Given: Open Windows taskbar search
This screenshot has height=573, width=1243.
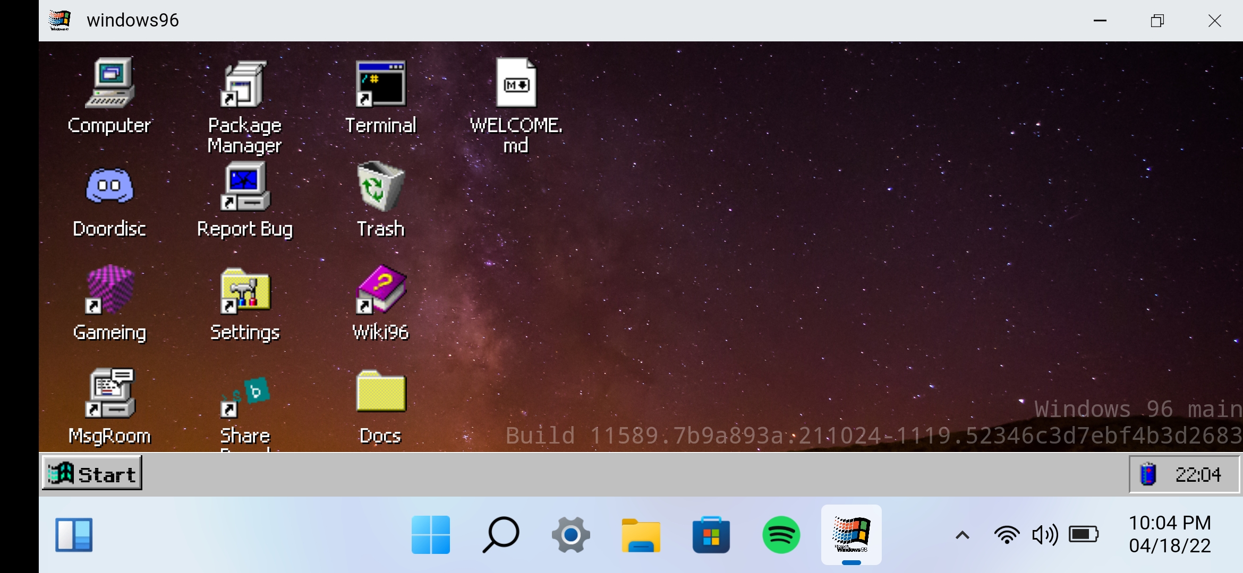Looking at the screenshot, I should (500, 535).
